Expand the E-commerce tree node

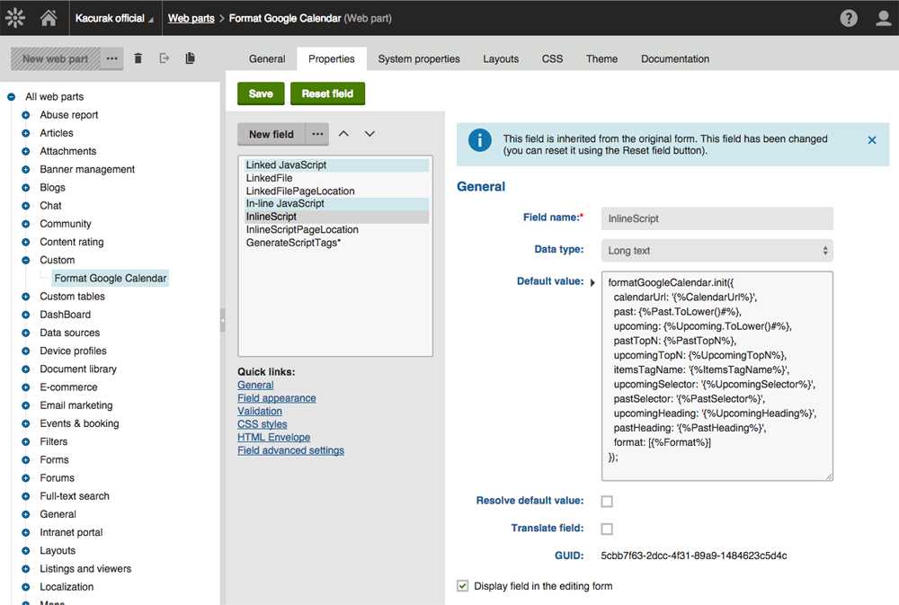[26, 387]
